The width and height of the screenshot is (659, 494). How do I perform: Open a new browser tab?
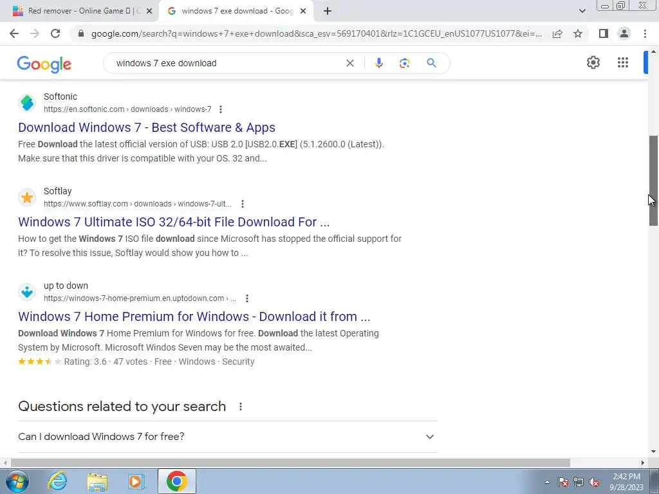point(328,11)
